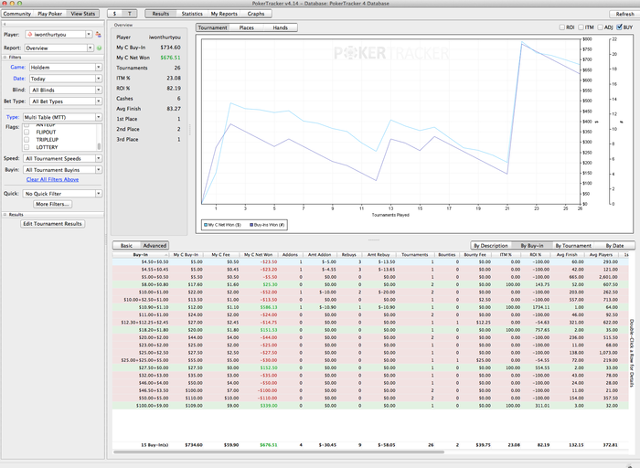Enable the ITM graph checkbox
640x468 pixels.
(x=581, y=27)
